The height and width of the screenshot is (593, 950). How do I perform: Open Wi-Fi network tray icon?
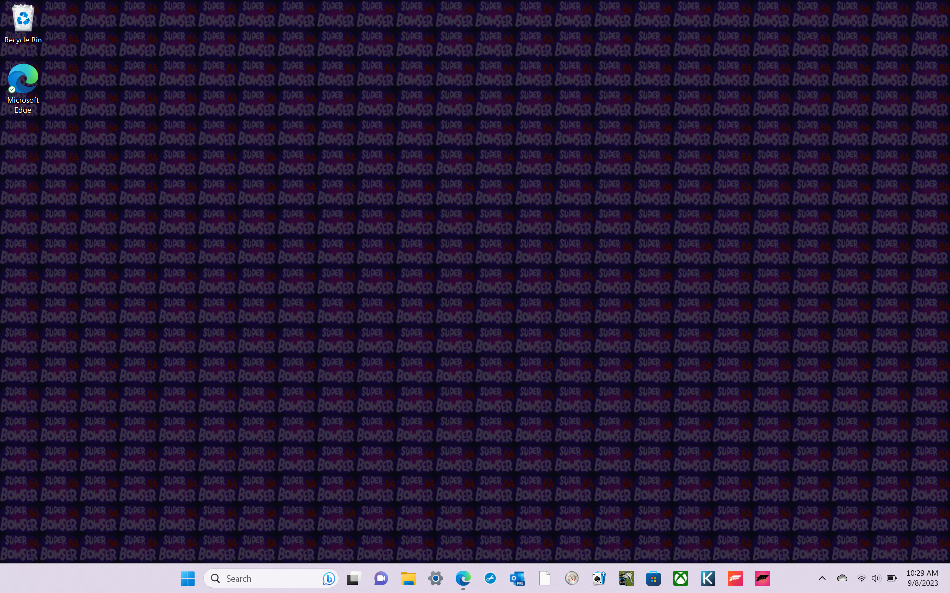[861, 578]
